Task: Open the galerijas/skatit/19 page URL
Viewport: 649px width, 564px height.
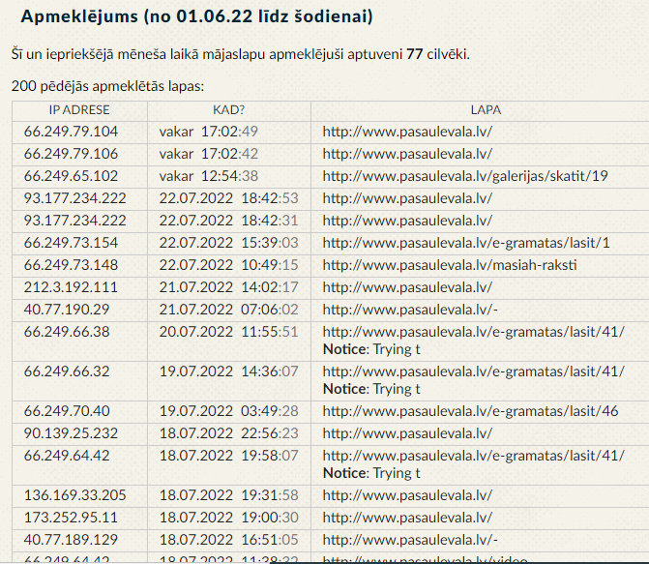Action: click(465, 176)
